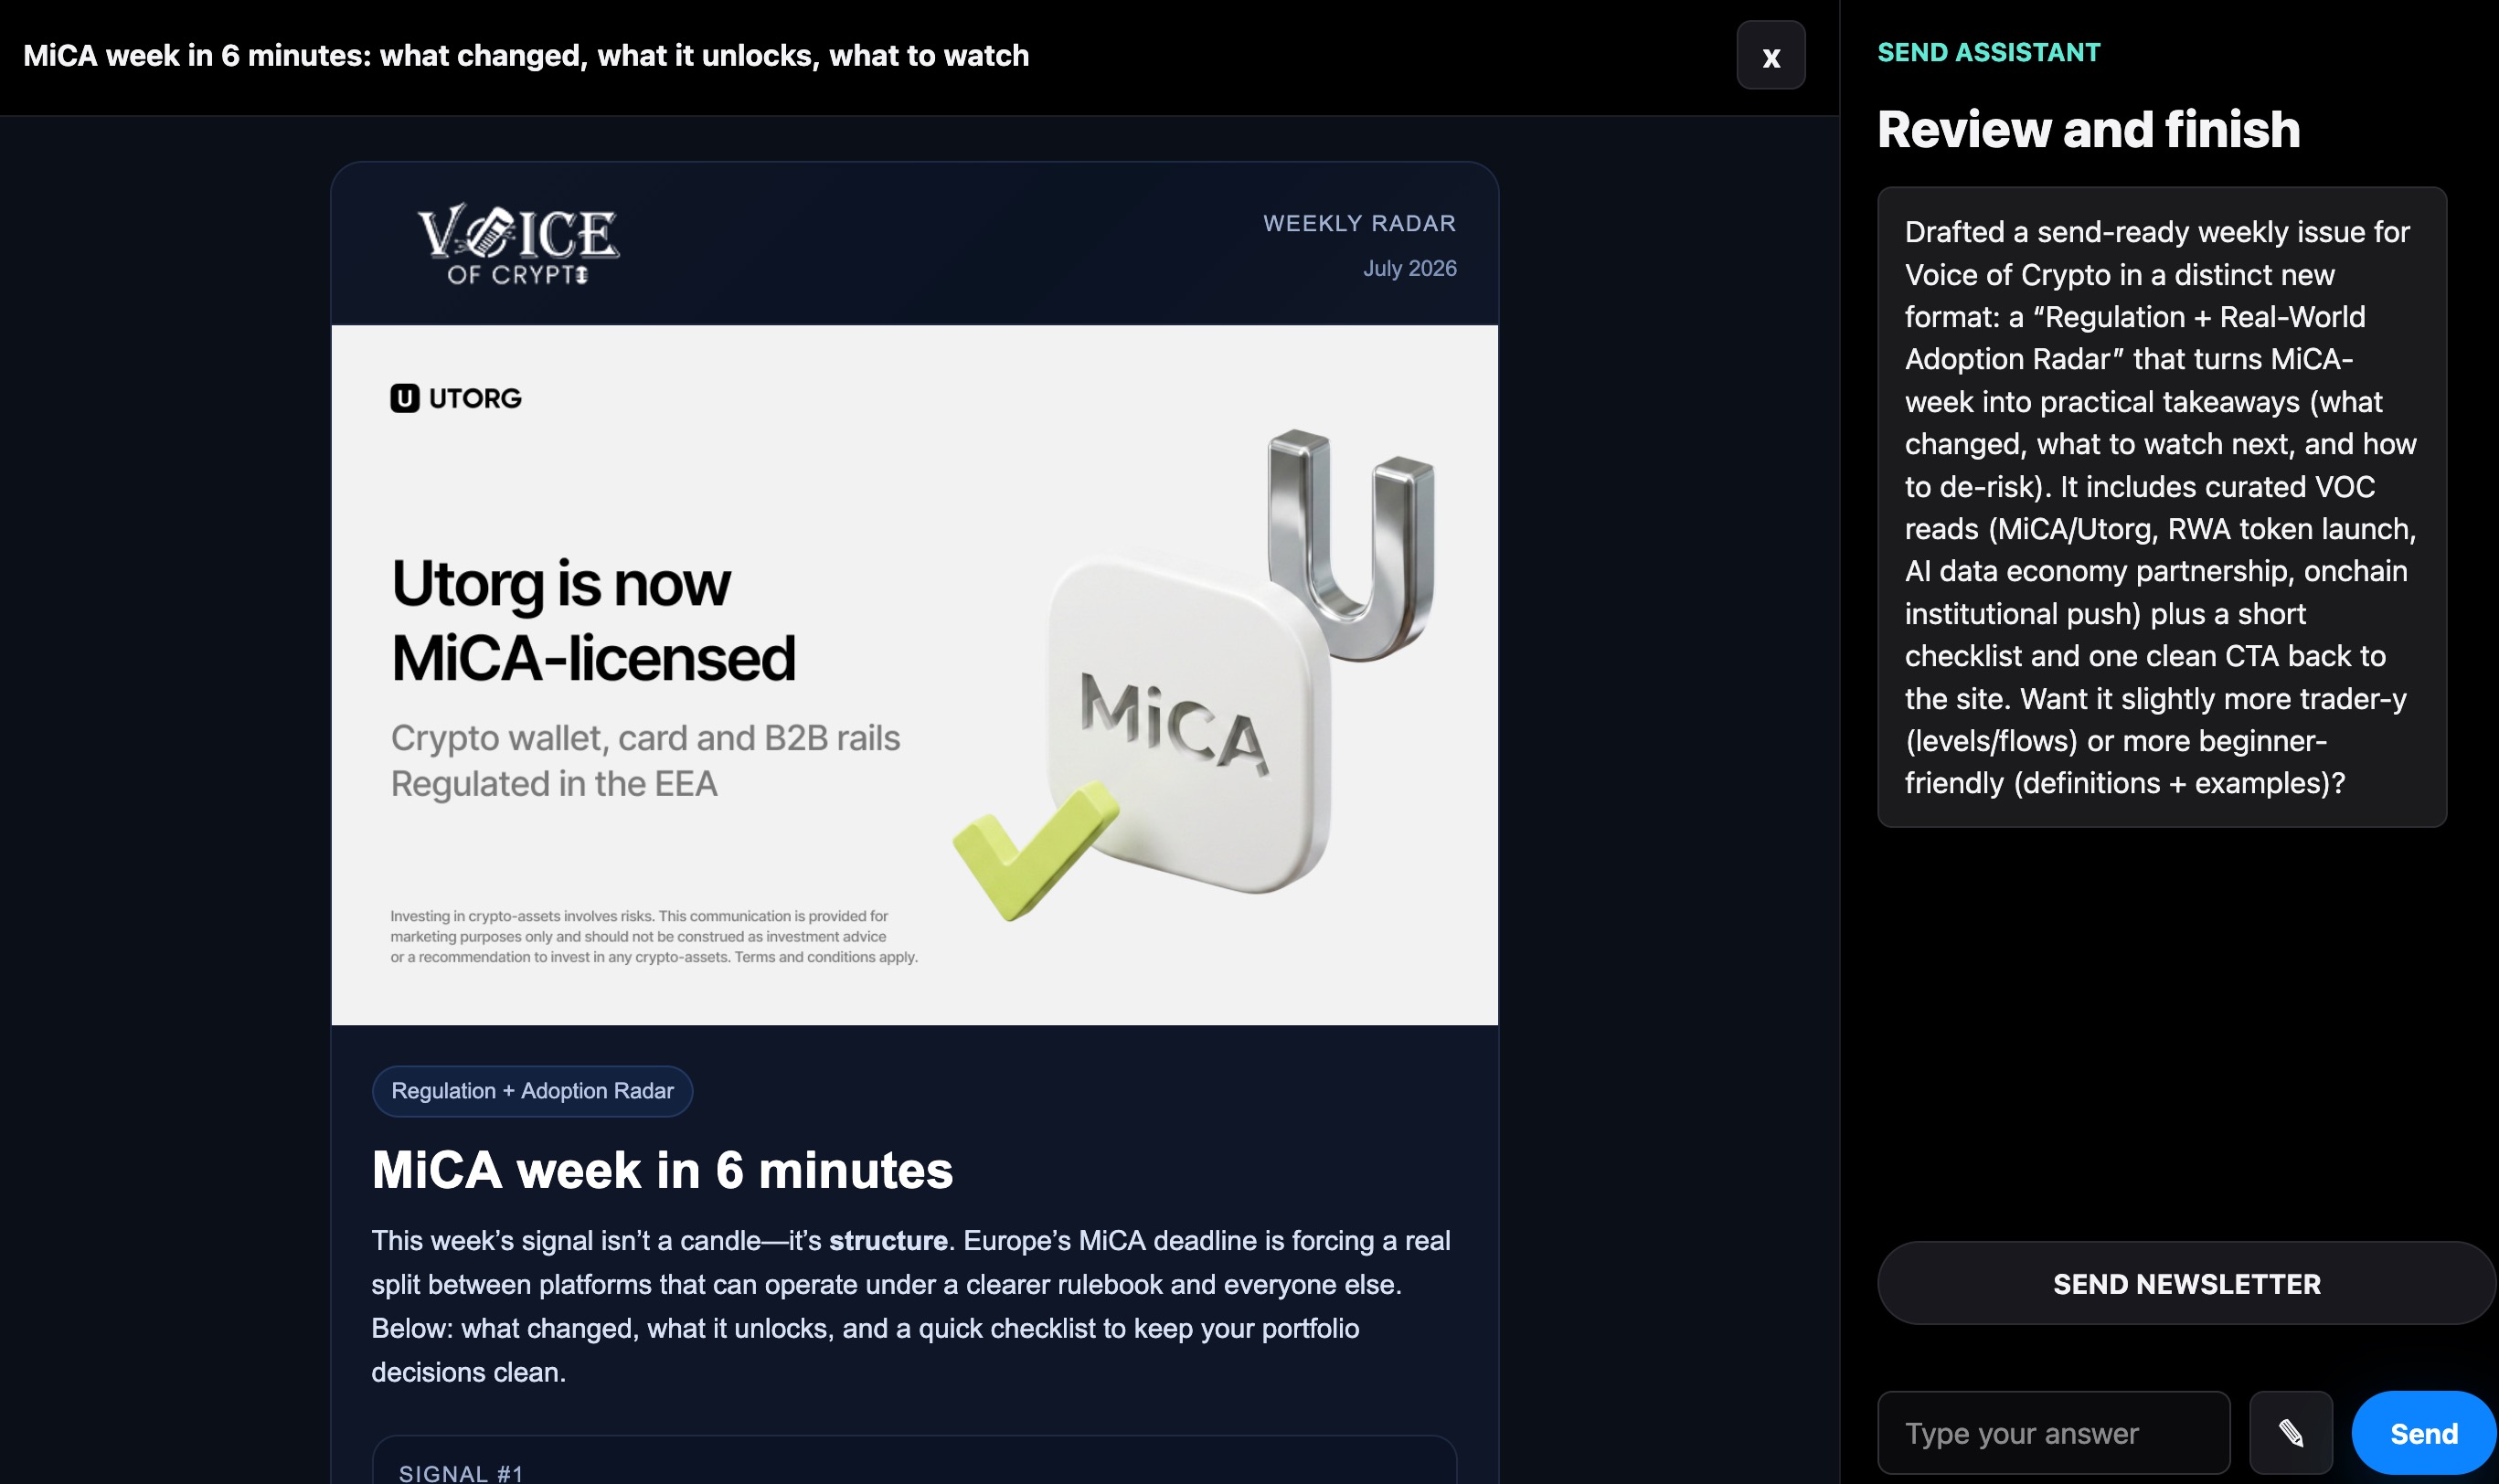
Task: Click the MiCA tile graphic in banner
Action: 1188,725
